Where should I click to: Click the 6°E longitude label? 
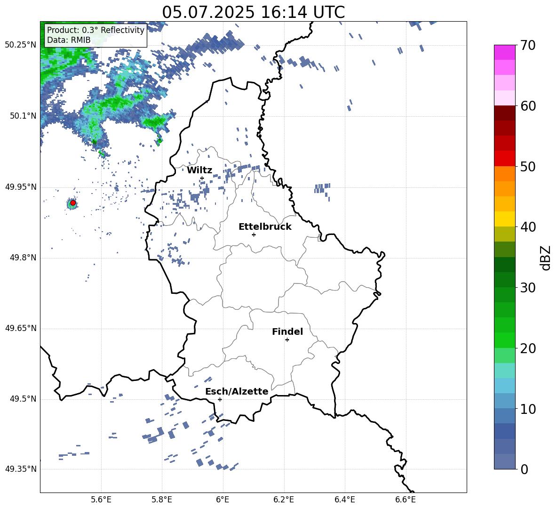223,500
